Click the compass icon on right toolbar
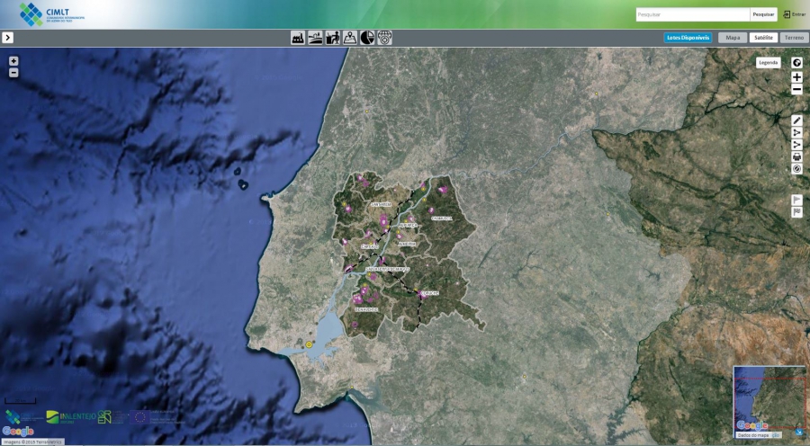810x446 pixels. [796, 169]
